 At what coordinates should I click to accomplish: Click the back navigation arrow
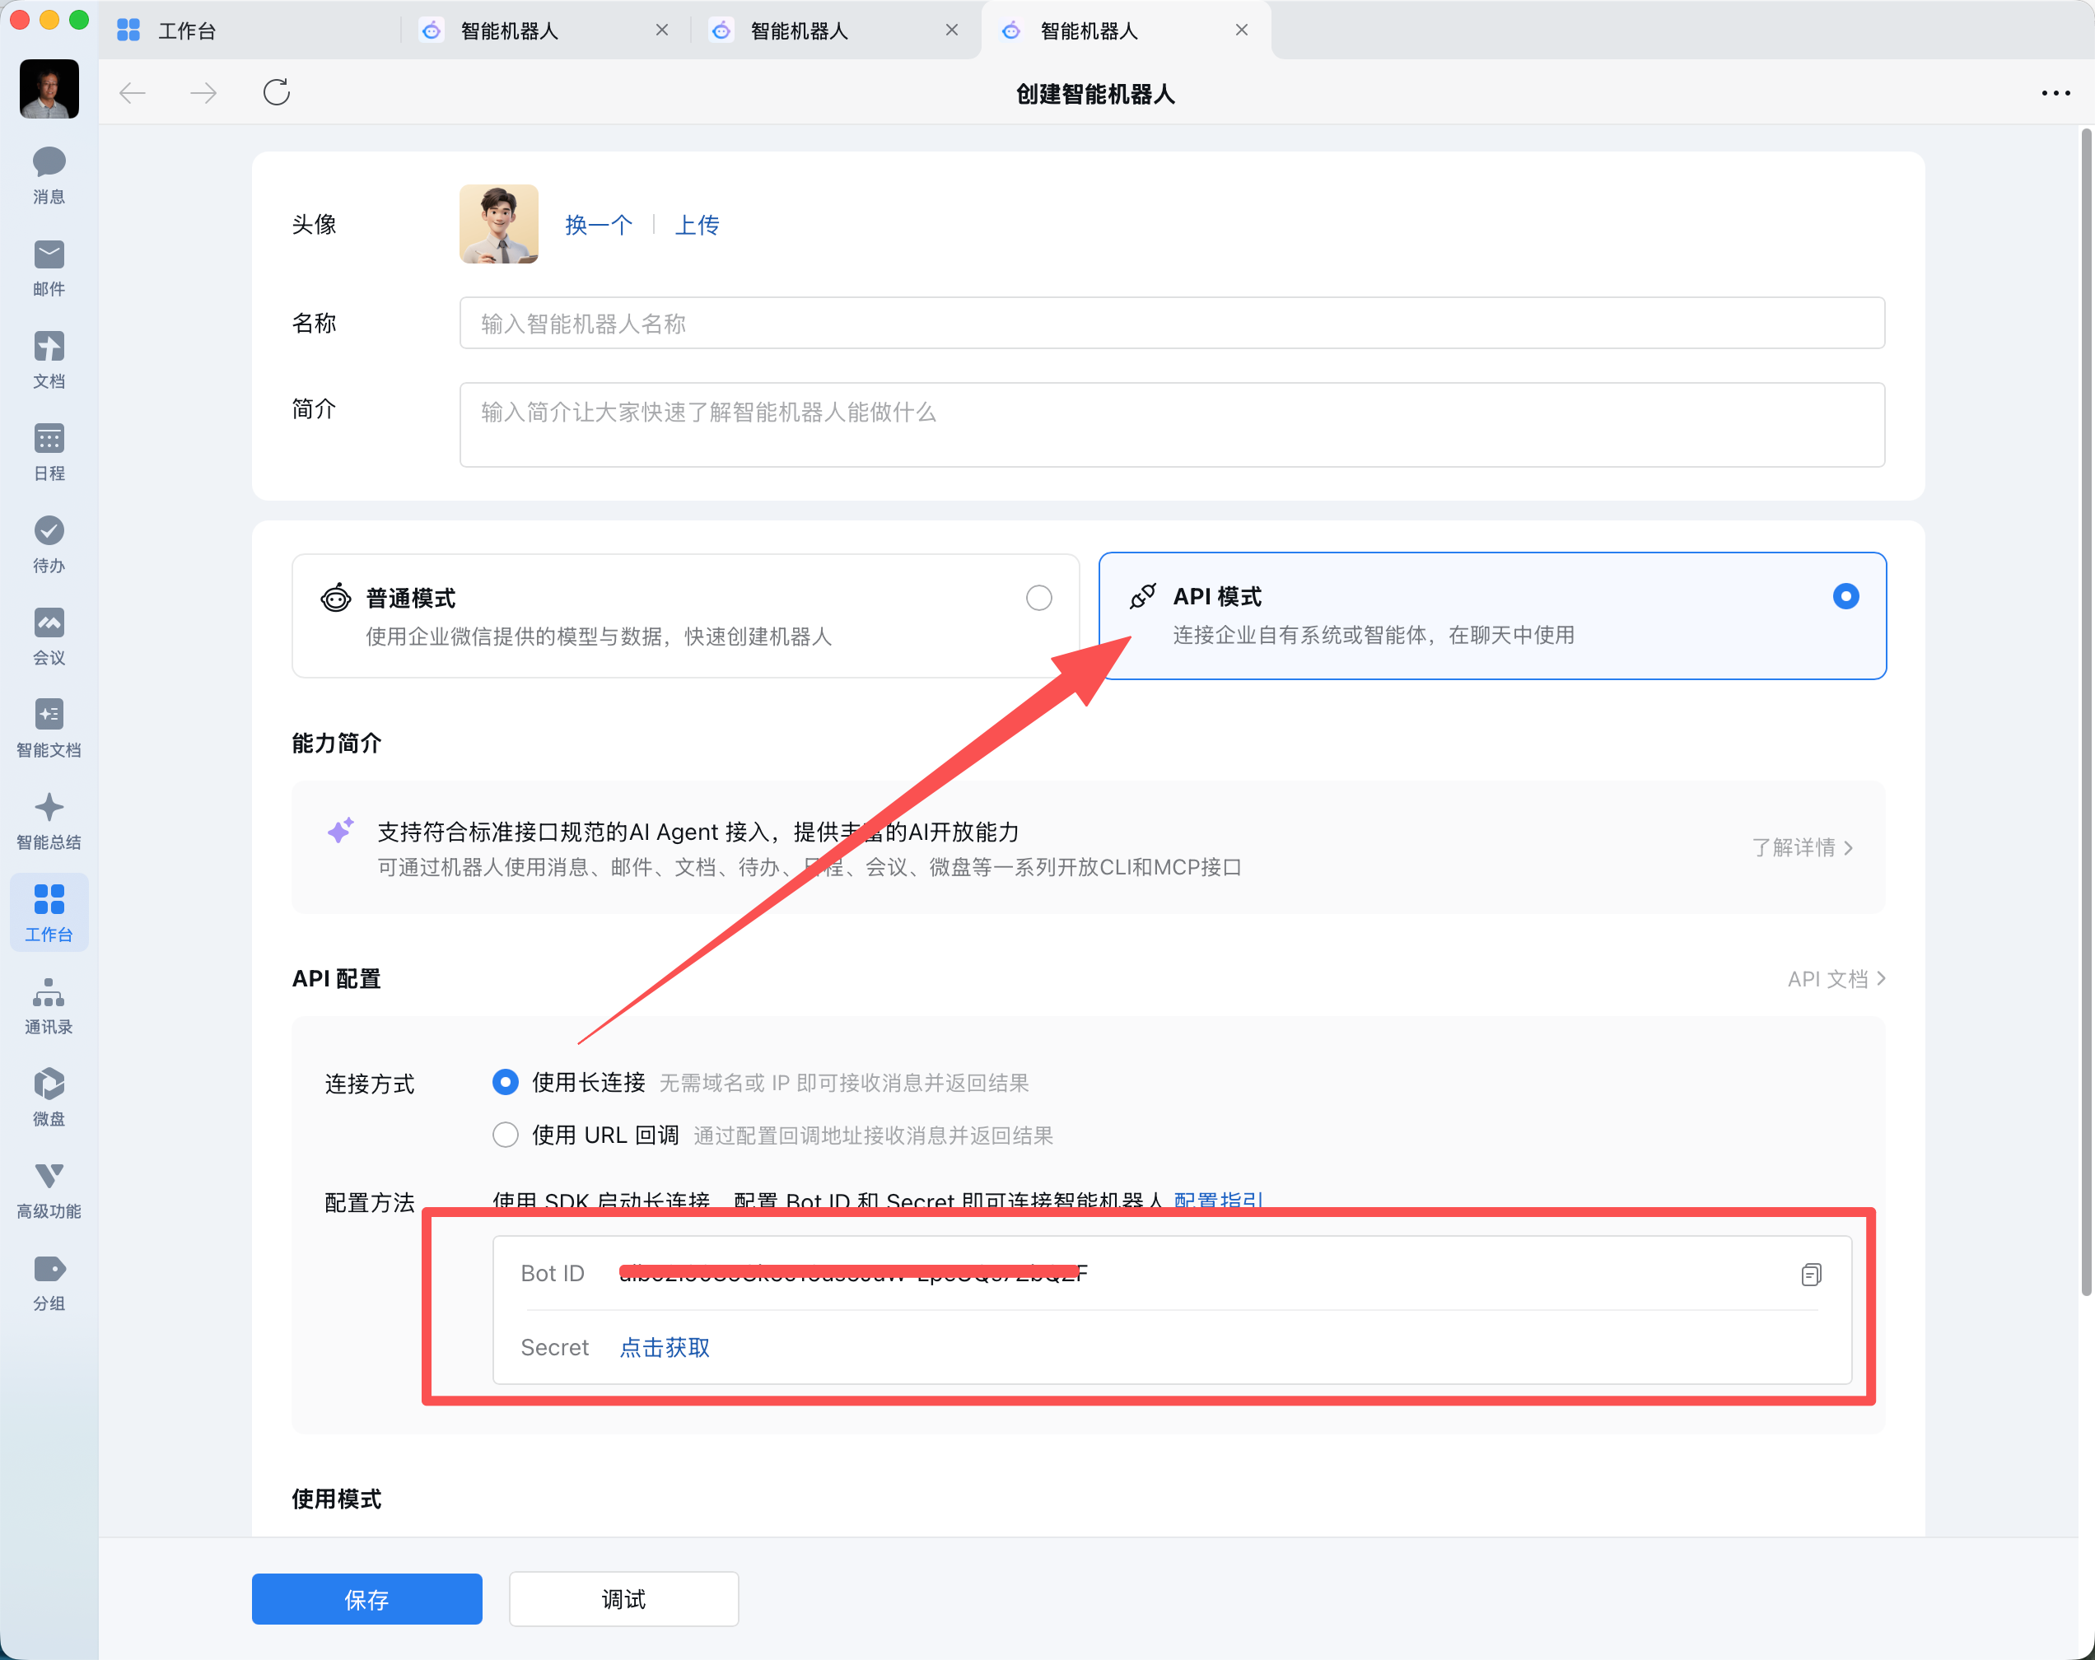point(132,93)
